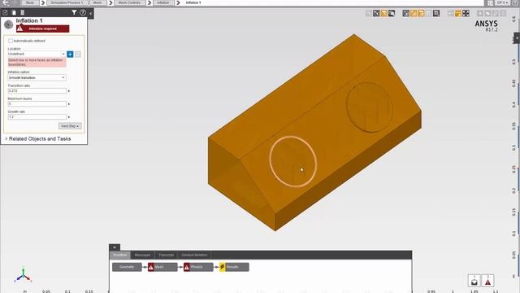Open the Simulation Process 1 breadcrumb
This screenshot has width=520, height=293.
67,2
